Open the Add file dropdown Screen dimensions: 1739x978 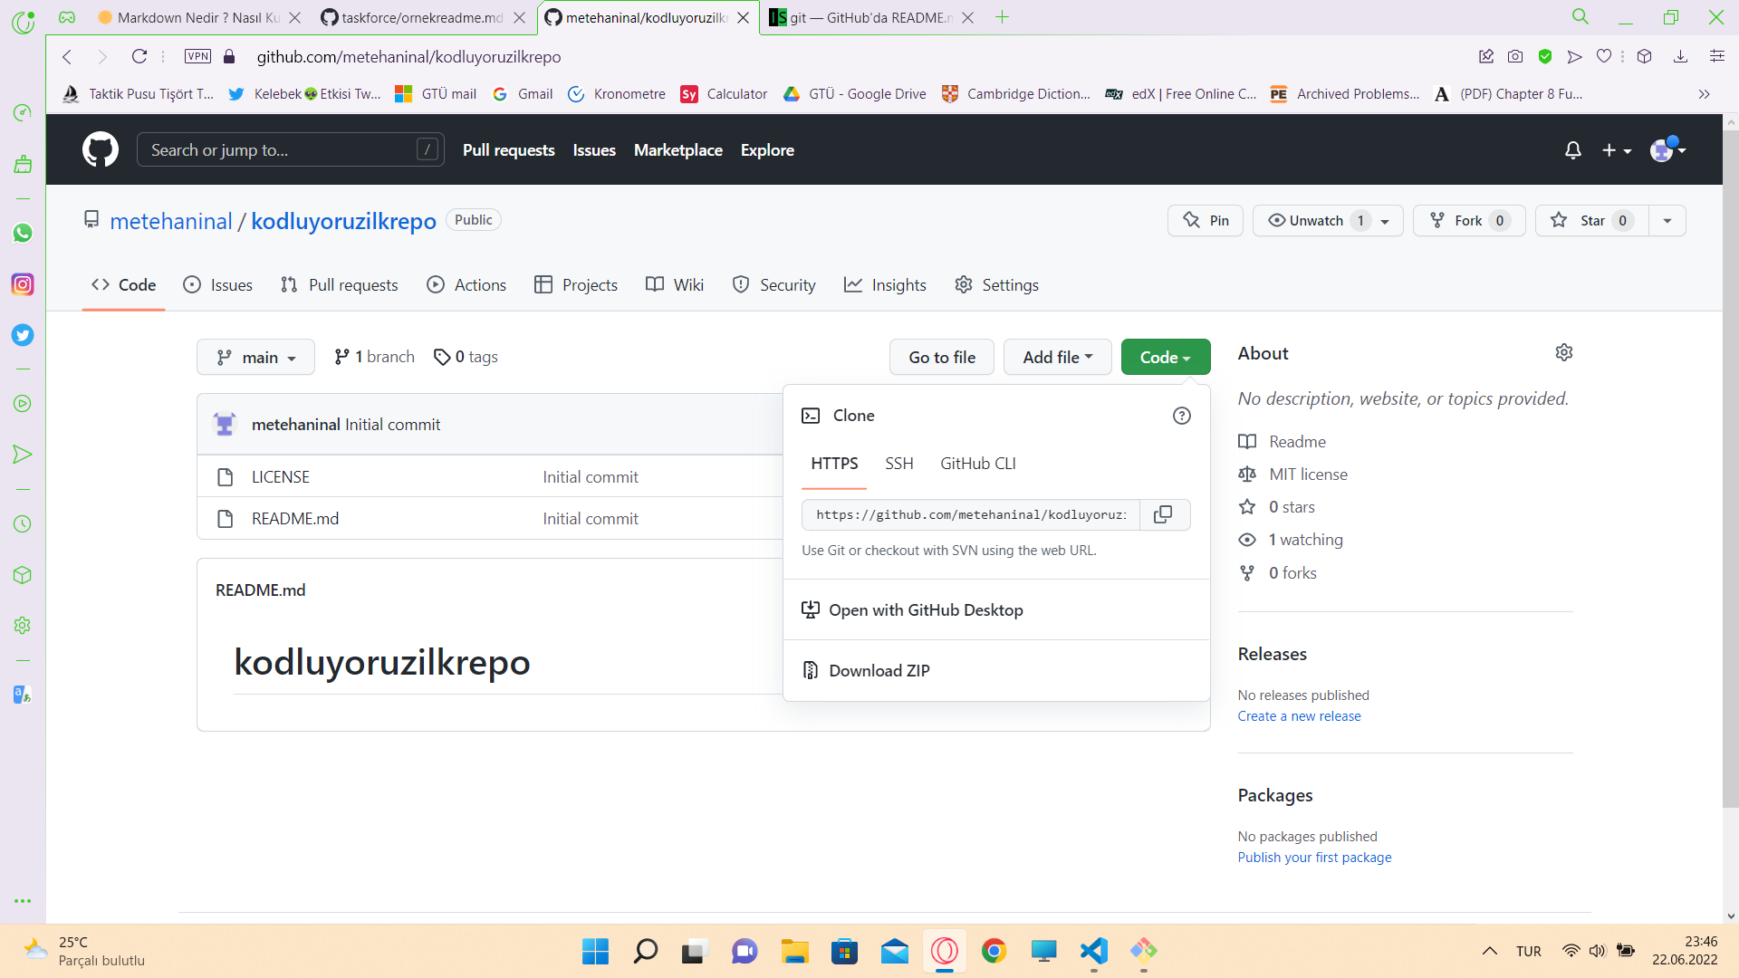[x=1057, y=357]
